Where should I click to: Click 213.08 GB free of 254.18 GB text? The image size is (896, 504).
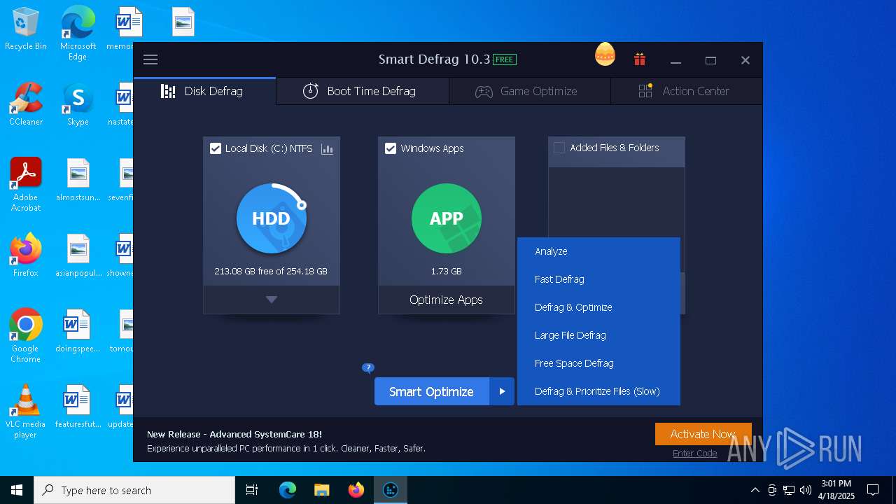pyautogui.click(x=271, y=271)
